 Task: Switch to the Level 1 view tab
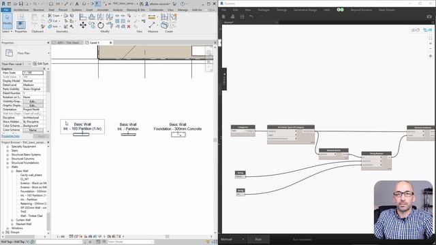click(98, 42)
